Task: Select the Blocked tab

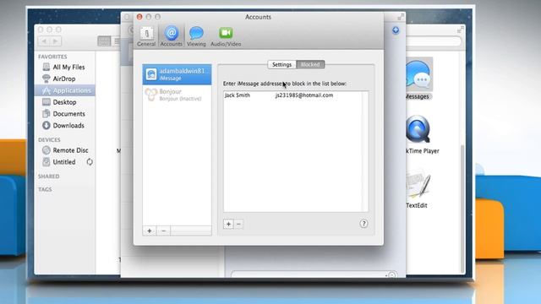Action: pos(310,64)
